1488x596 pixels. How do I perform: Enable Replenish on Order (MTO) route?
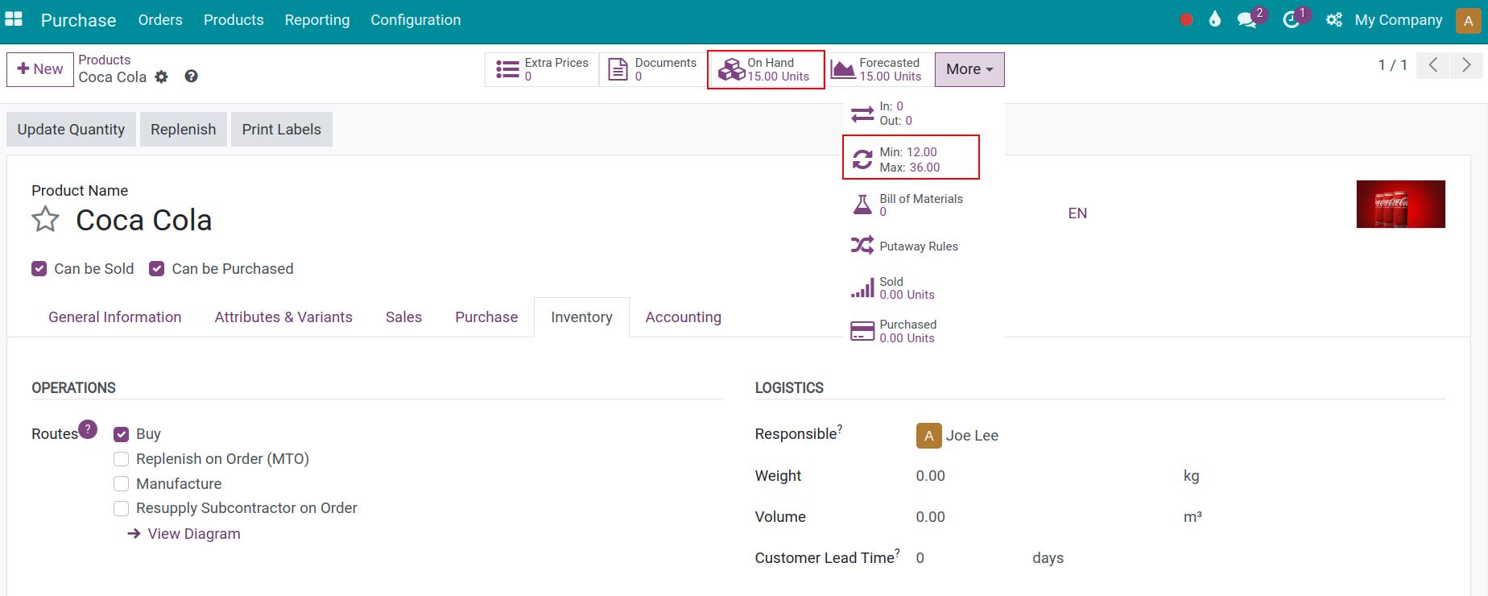121,459
